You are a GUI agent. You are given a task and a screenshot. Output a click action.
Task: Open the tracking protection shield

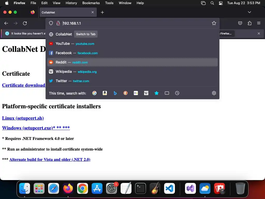click(x=51, y=23)
